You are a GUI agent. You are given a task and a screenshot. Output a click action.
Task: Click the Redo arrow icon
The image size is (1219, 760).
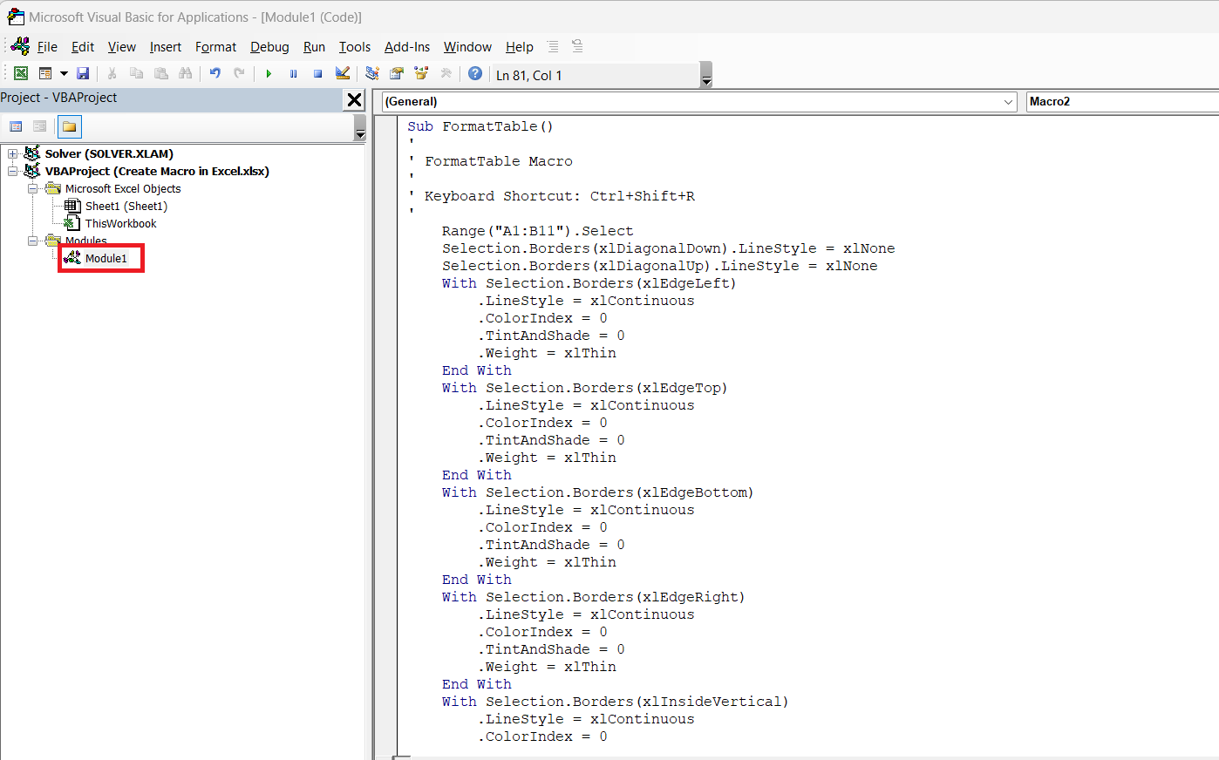pos(239,74)
